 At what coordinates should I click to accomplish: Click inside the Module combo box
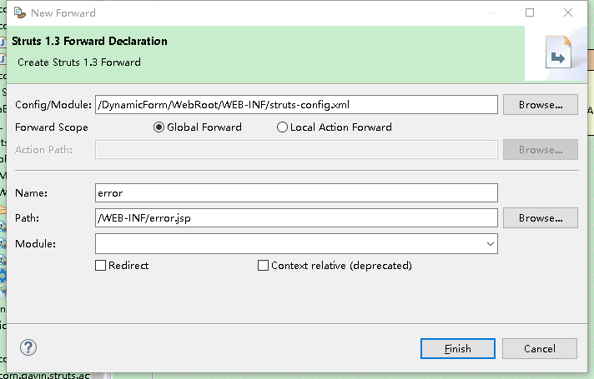pyautogui.click(x=288, y=244)
